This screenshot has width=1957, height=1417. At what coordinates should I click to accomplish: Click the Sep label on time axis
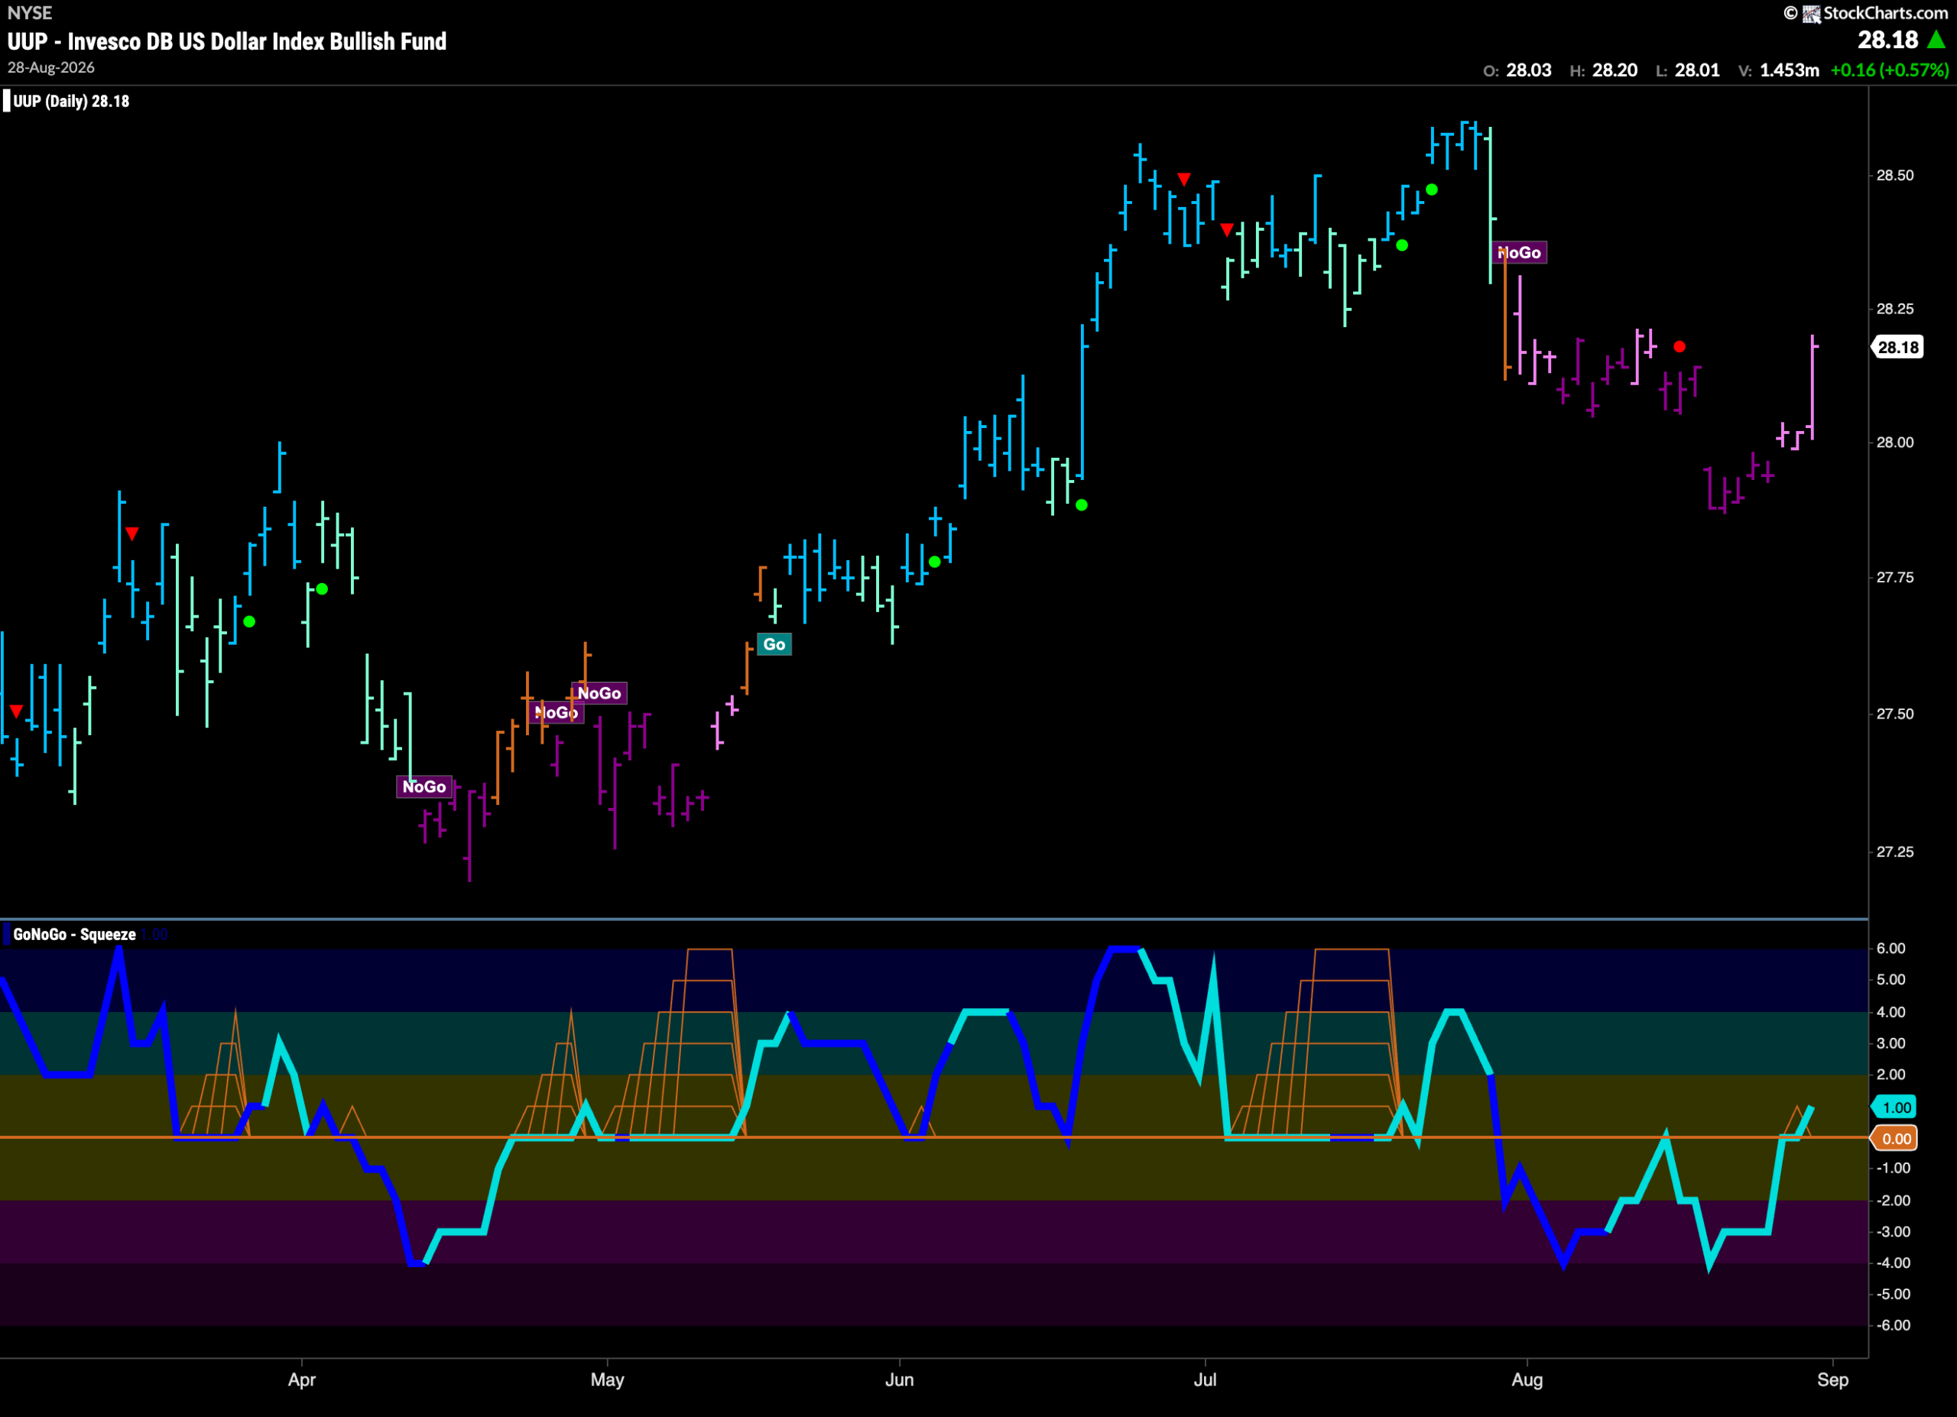point(1832,1379)
